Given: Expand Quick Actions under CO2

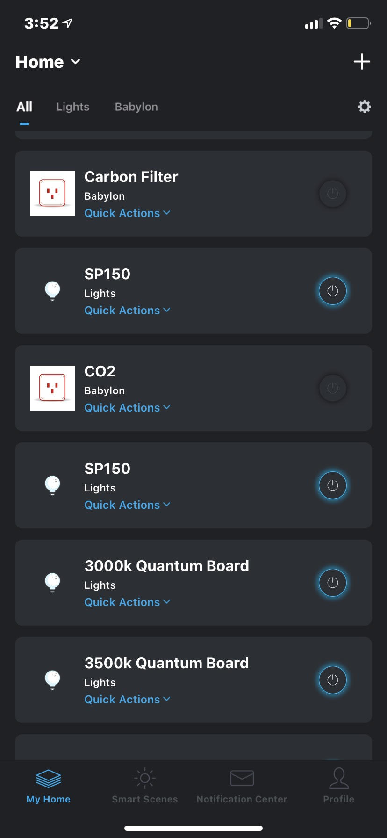Looking at the screenshot, I should pyautogui.click(x=127, y=408).
